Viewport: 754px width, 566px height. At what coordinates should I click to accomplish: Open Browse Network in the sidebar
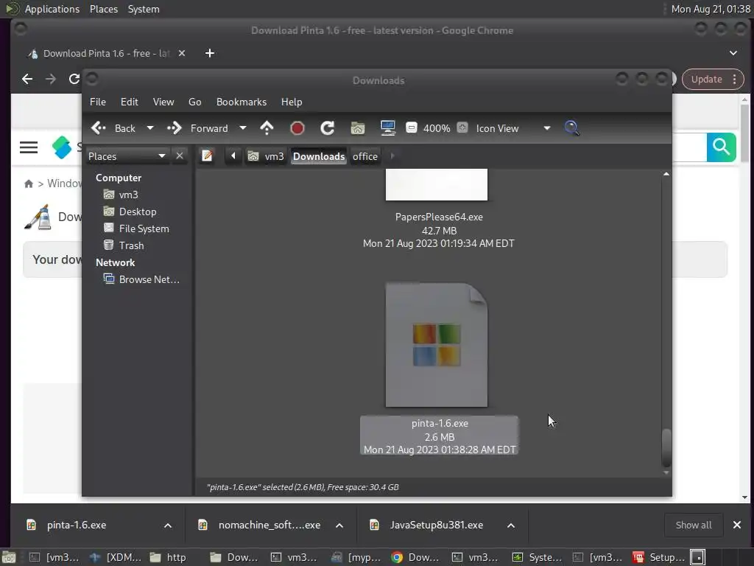pyautogui.click(x=149, y=279)
